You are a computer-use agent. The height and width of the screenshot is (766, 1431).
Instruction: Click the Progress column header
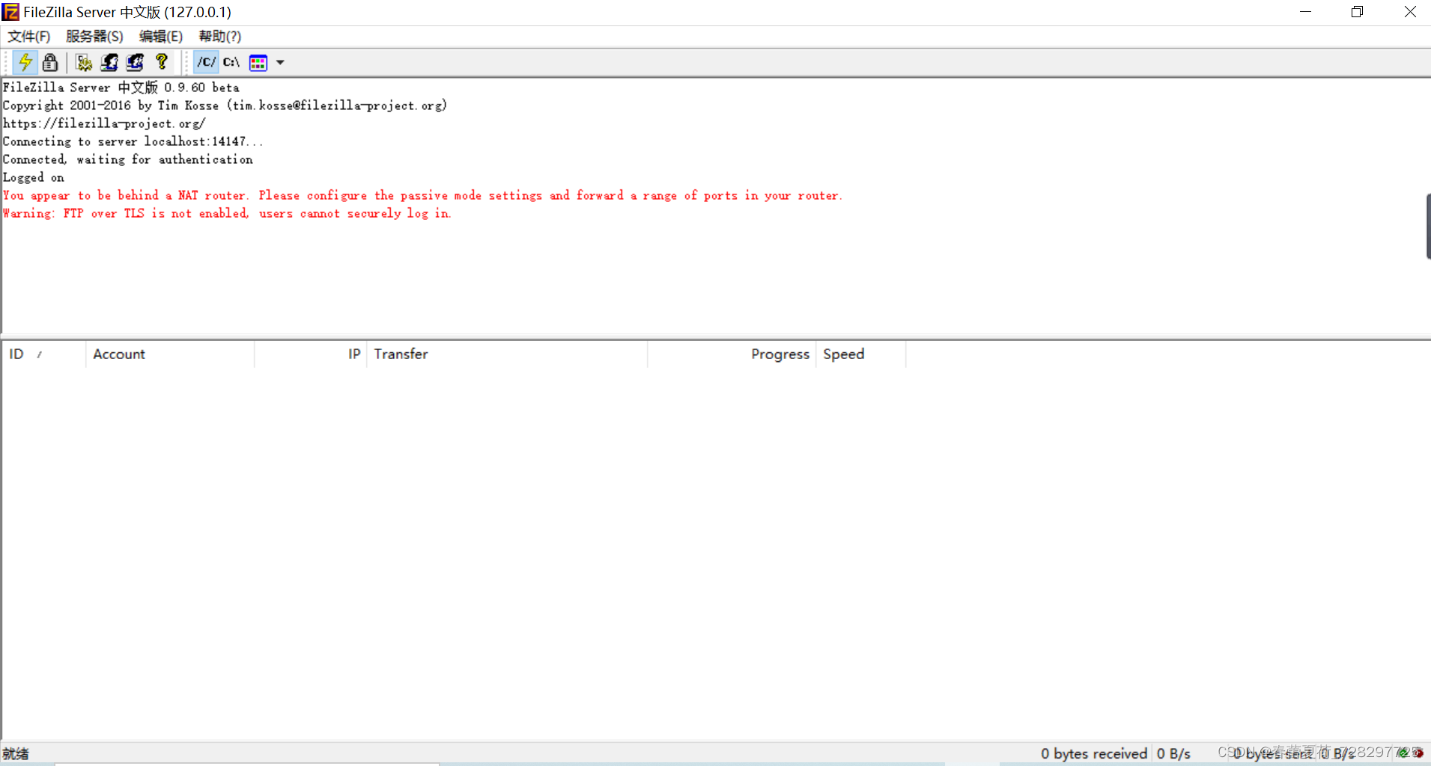pos(732,355)
